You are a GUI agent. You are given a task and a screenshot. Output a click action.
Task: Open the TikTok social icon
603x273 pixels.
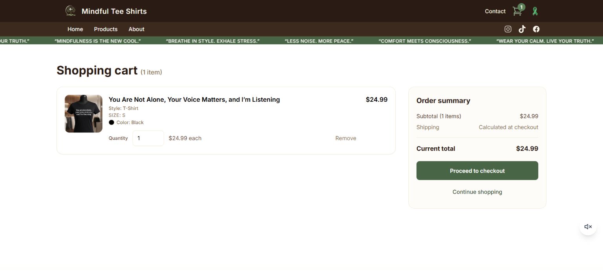pyautogui.click(x=522, y=29)
